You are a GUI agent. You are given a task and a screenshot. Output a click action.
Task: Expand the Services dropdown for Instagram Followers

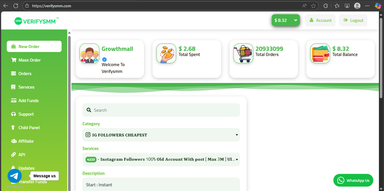coord(161,159)
